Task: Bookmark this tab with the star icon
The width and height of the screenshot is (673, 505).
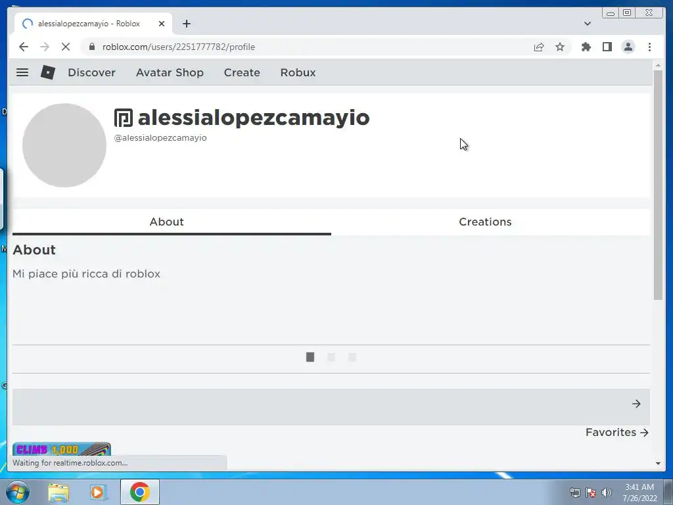Action: pyautogui.click(x=560, y=47)
